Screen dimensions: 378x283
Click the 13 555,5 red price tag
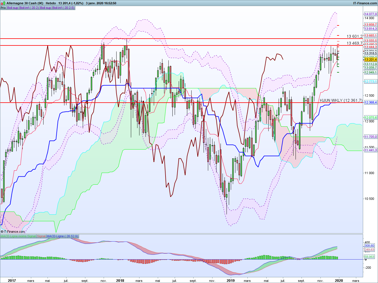pos(371,41)
